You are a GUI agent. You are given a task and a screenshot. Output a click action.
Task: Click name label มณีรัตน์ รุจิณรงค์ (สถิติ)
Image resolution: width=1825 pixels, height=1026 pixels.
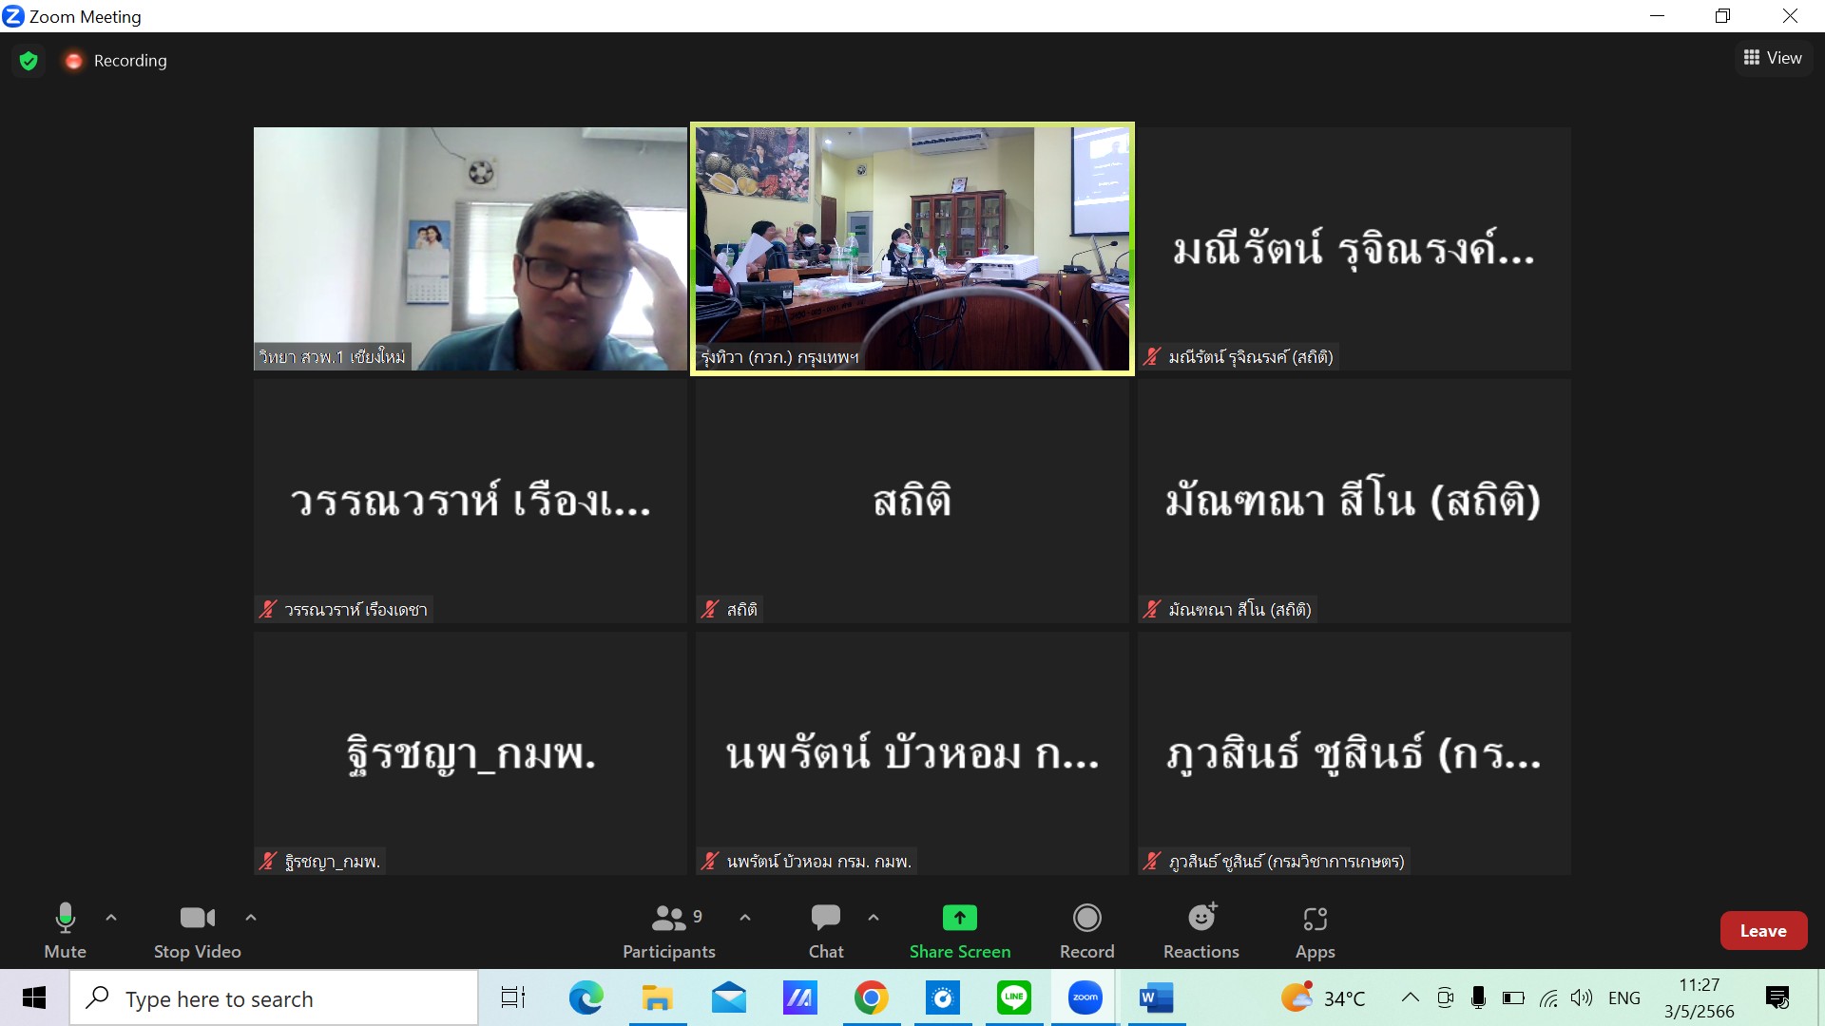tap(1251, 357)
